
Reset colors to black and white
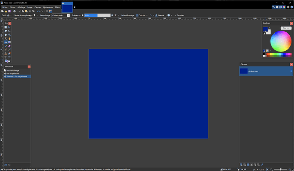264,33
